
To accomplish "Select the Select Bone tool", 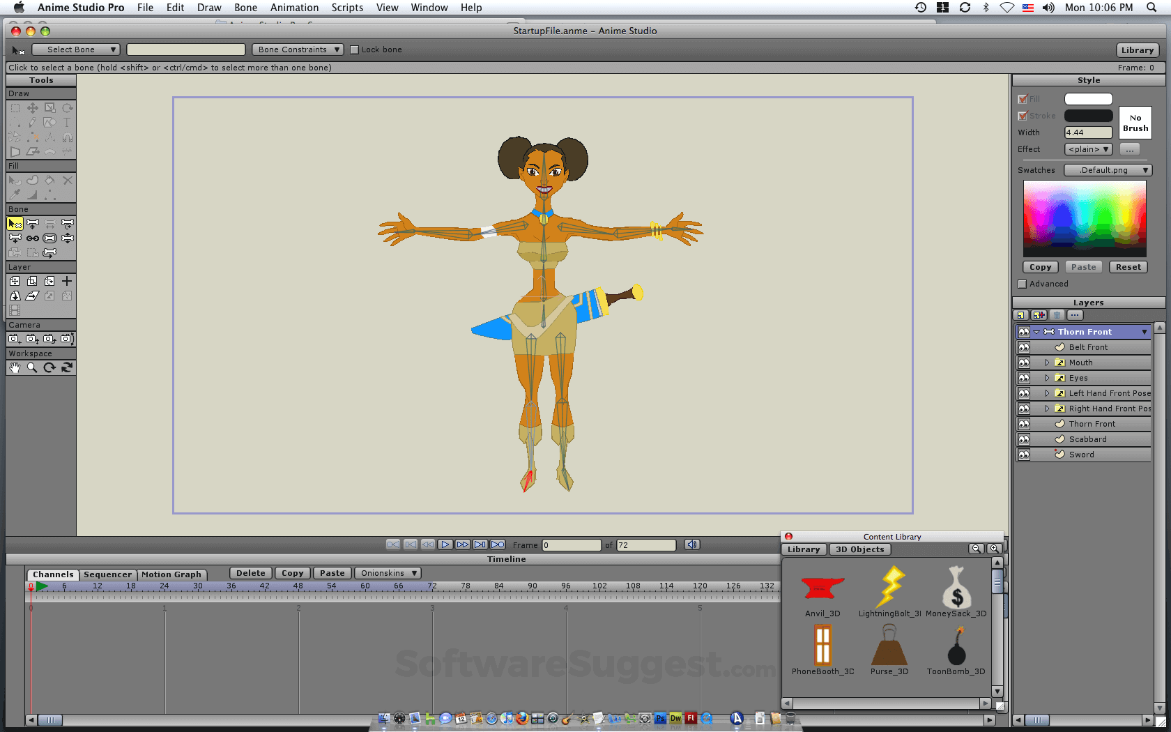I will pyautogui.click(x=15, y=224).
